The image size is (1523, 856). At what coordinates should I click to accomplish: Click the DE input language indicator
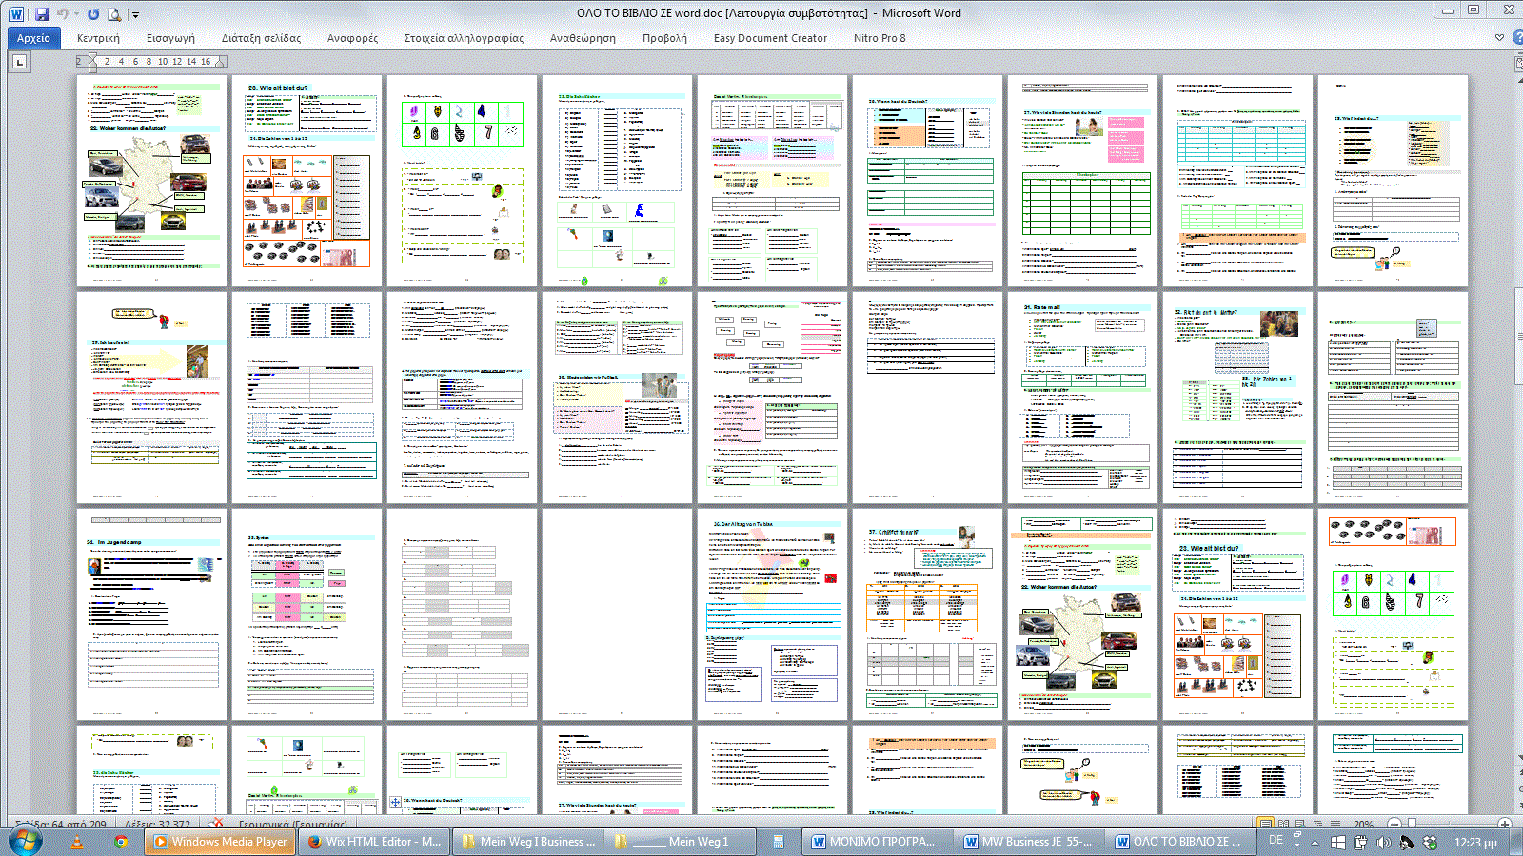[1276, 840]
